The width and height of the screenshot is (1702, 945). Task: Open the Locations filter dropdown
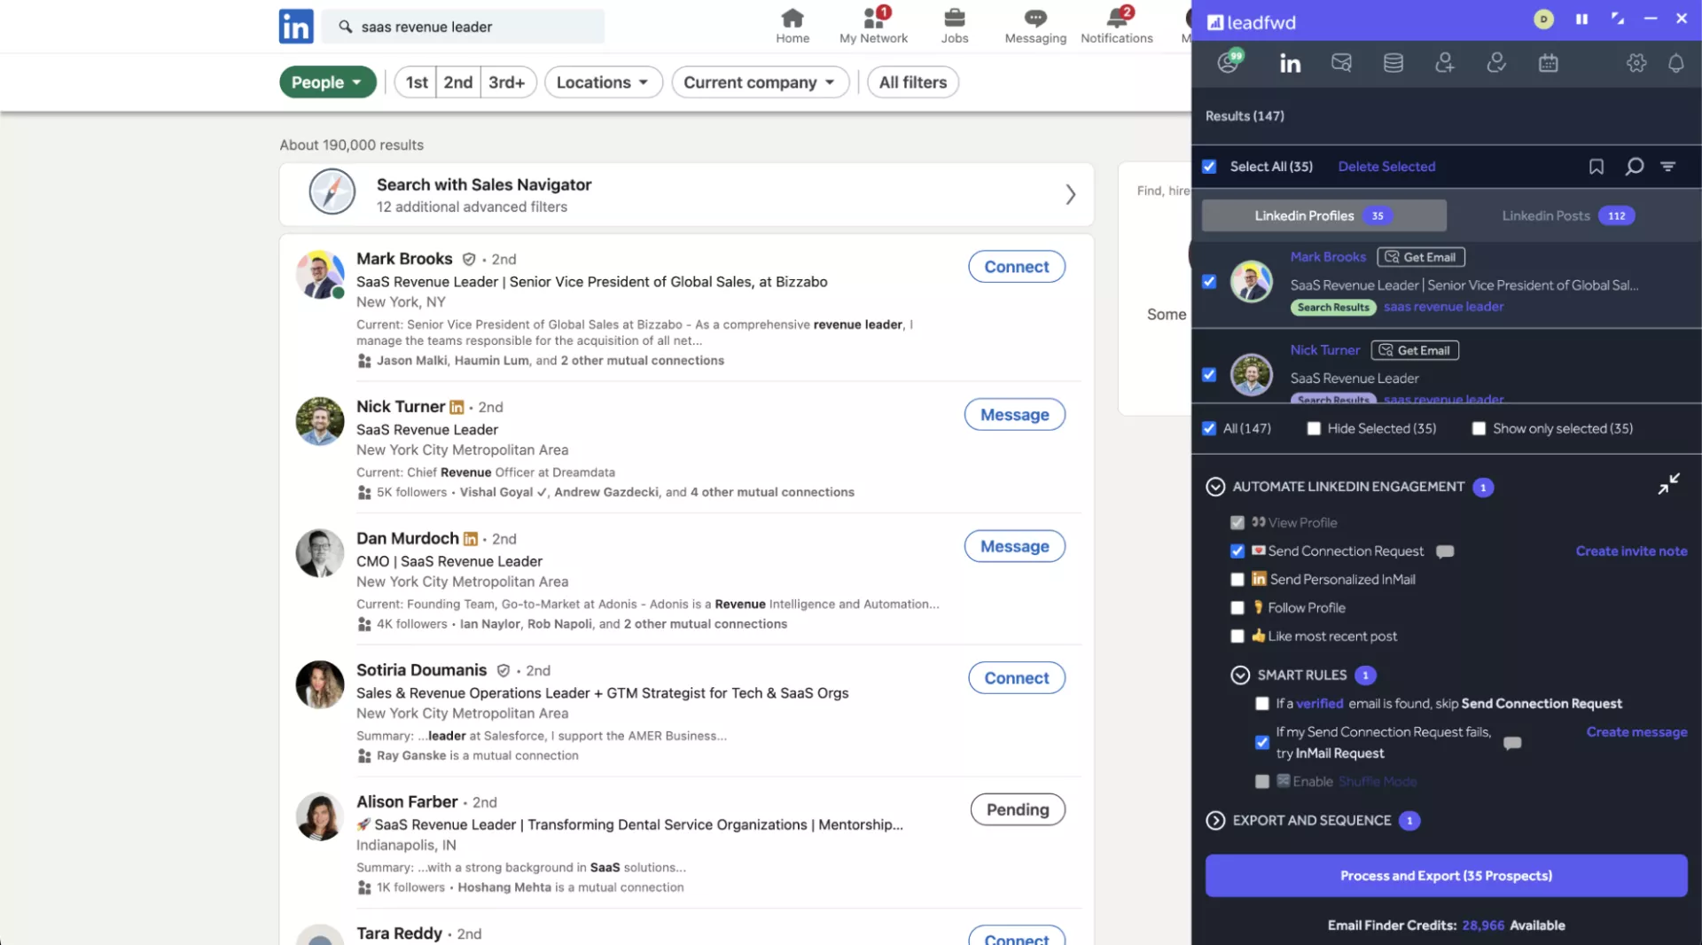[x=603, y=82]
